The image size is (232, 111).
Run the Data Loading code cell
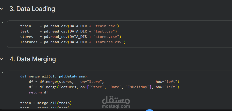click(2, 23)
